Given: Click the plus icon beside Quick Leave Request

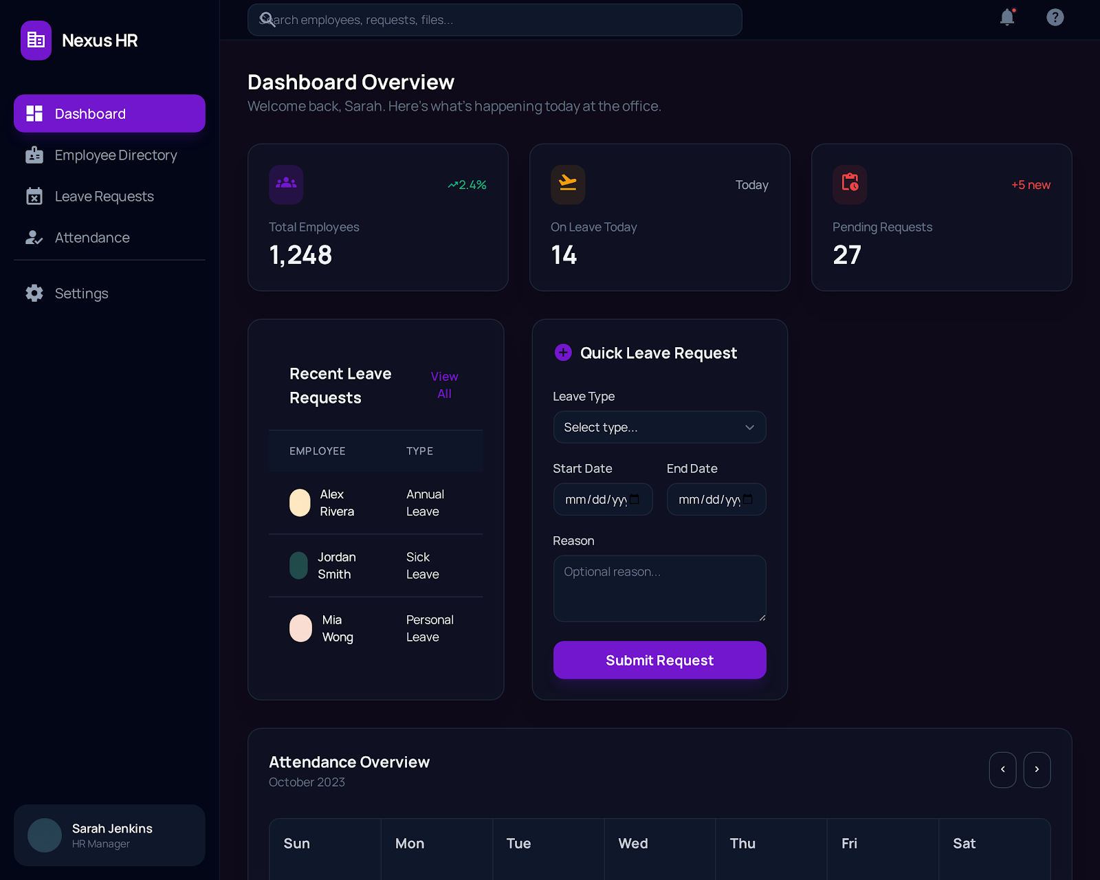Looking at the screenshot, I should tap(563, 353).
